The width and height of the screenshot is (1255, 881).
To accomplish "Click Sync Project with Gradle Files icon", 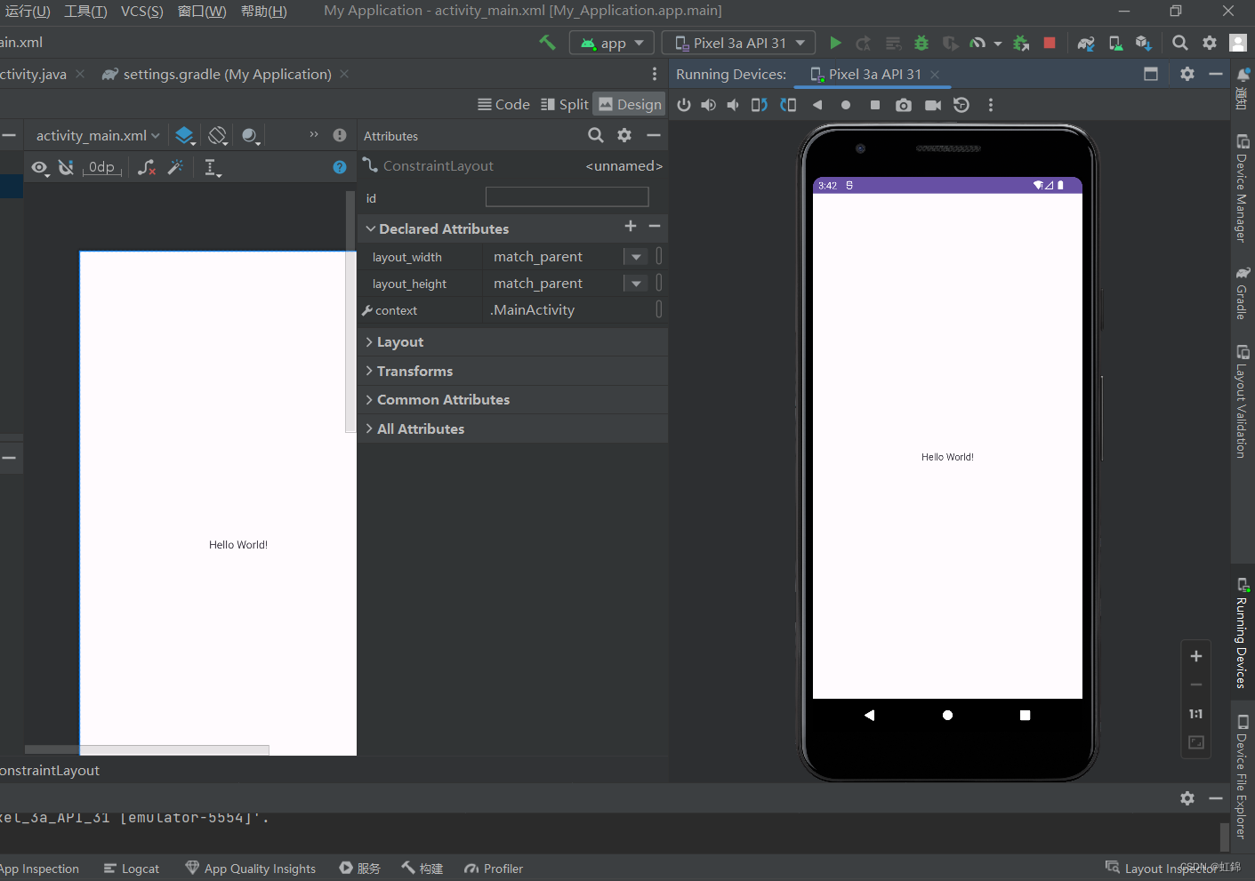I will tap(1086, 43).
